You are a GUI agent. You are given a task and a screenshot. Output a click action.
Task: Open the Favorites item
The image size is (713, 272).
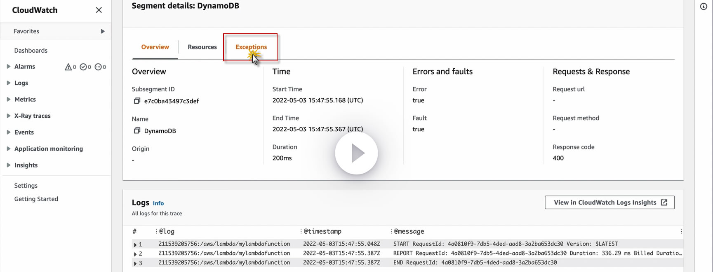tap(26, 31)
